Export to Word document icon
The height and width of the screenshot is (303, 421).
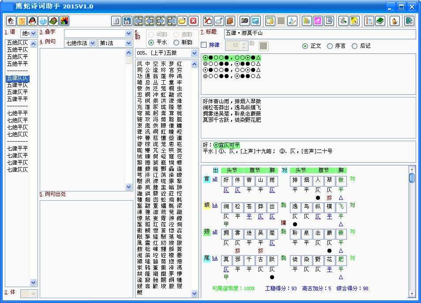pos(329,21)
